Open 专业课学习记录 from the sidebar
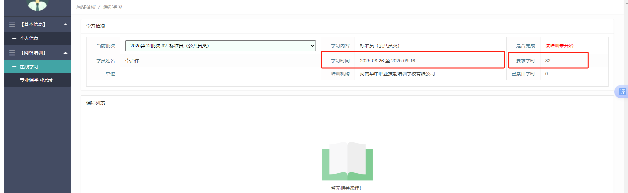 pos(36,80)
